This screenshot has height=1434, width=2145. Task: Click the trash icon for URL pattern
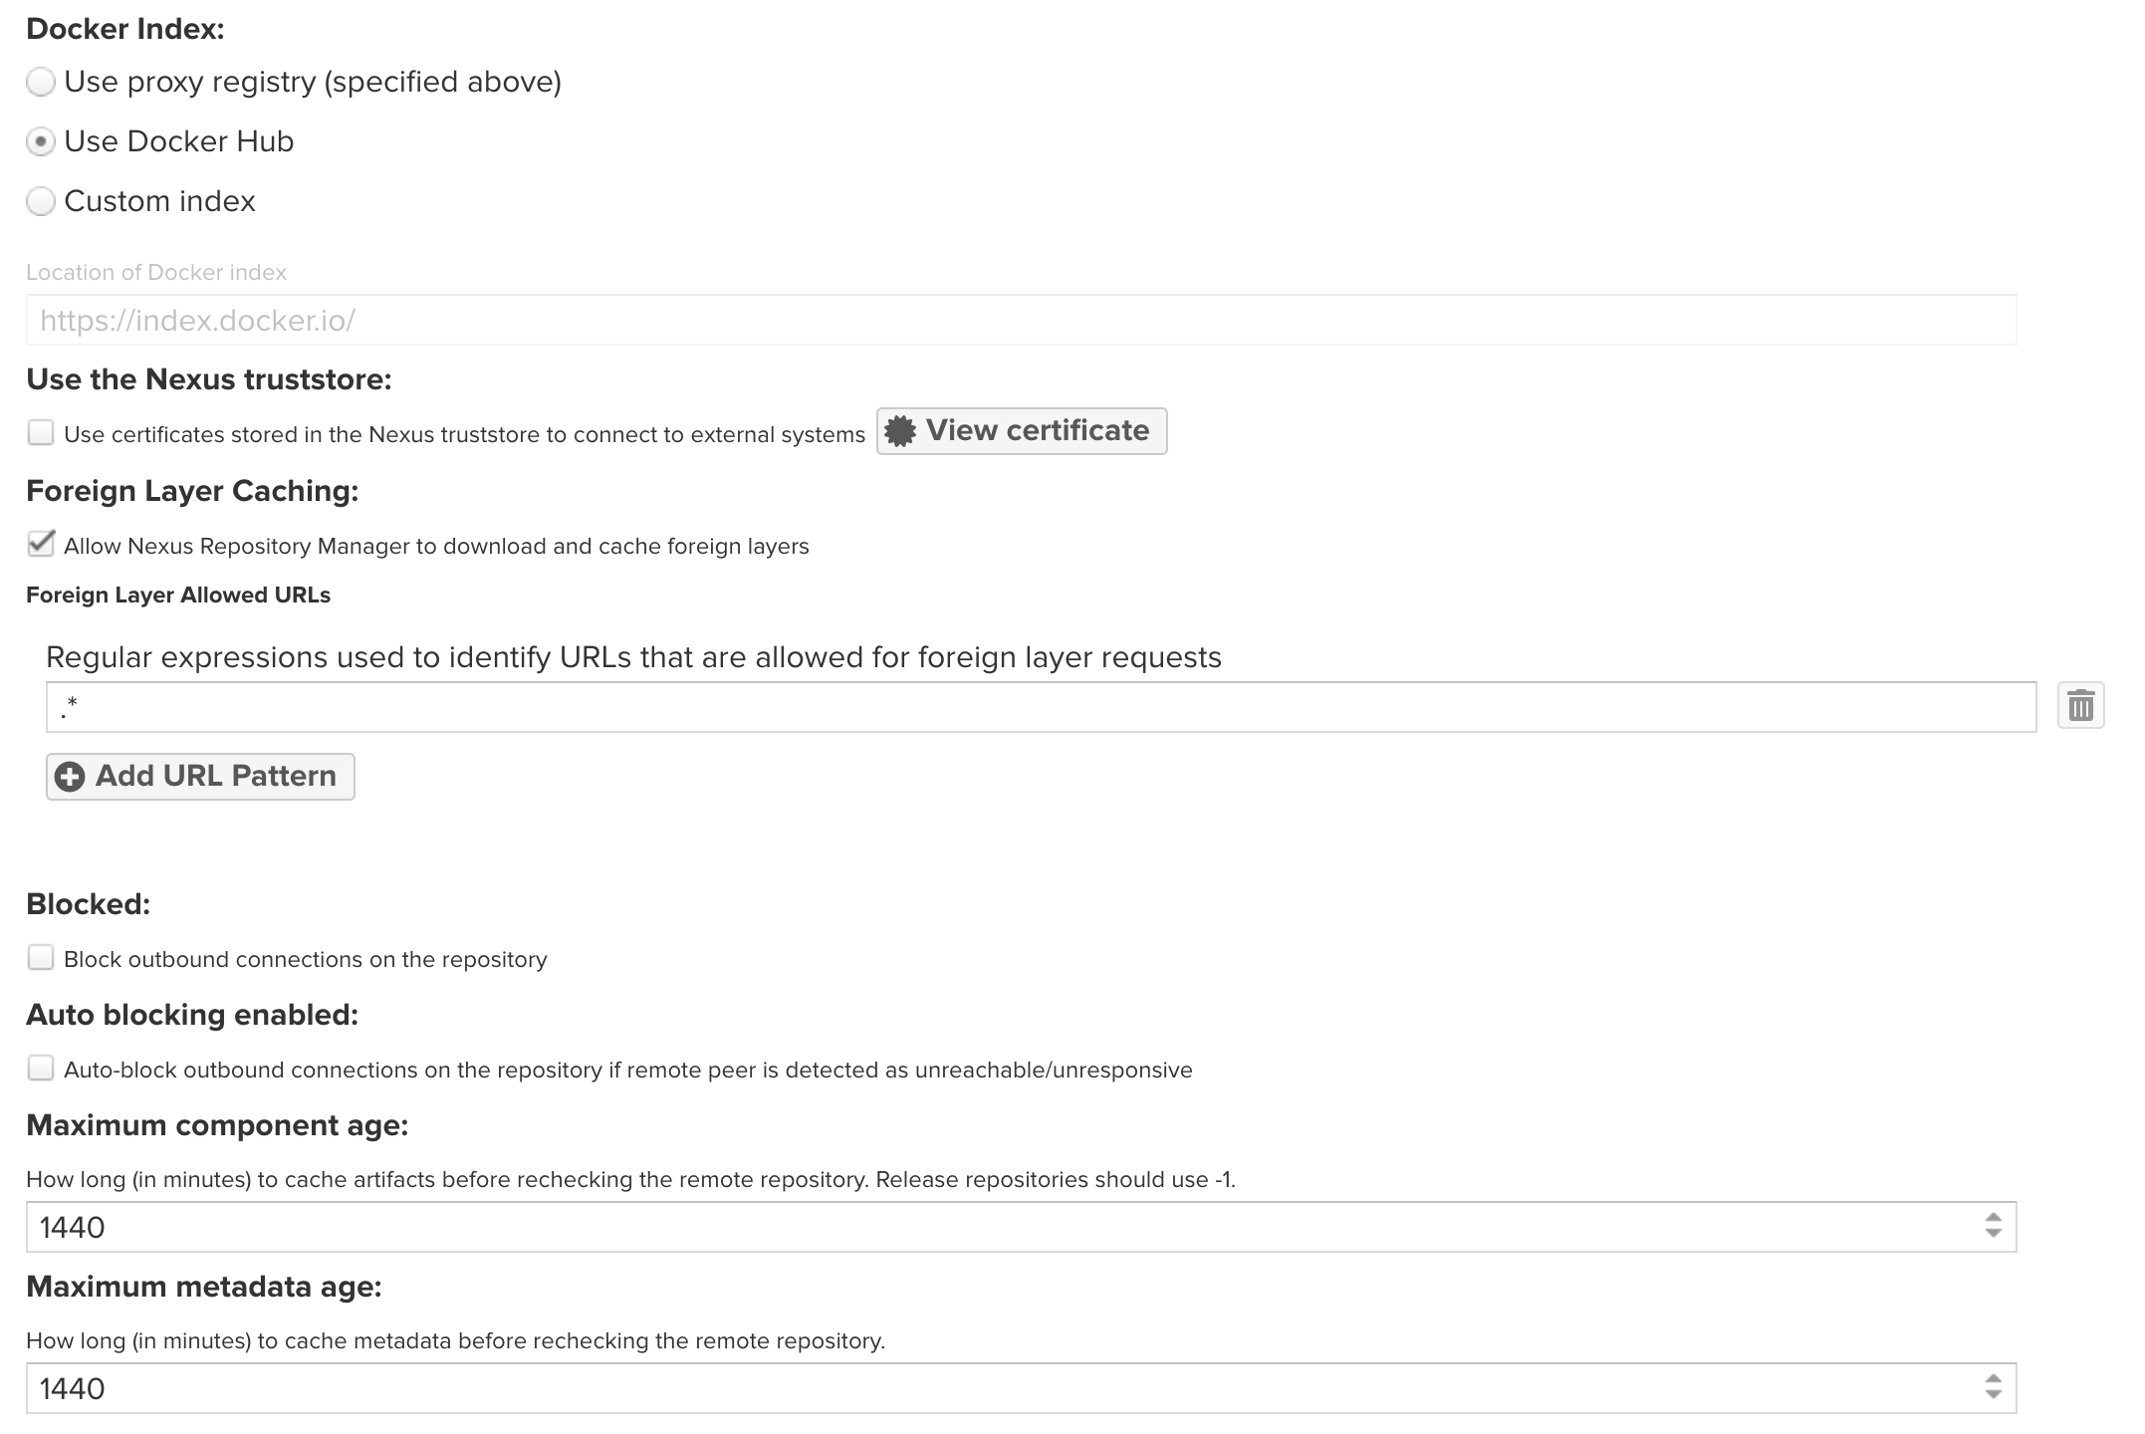2080,707
